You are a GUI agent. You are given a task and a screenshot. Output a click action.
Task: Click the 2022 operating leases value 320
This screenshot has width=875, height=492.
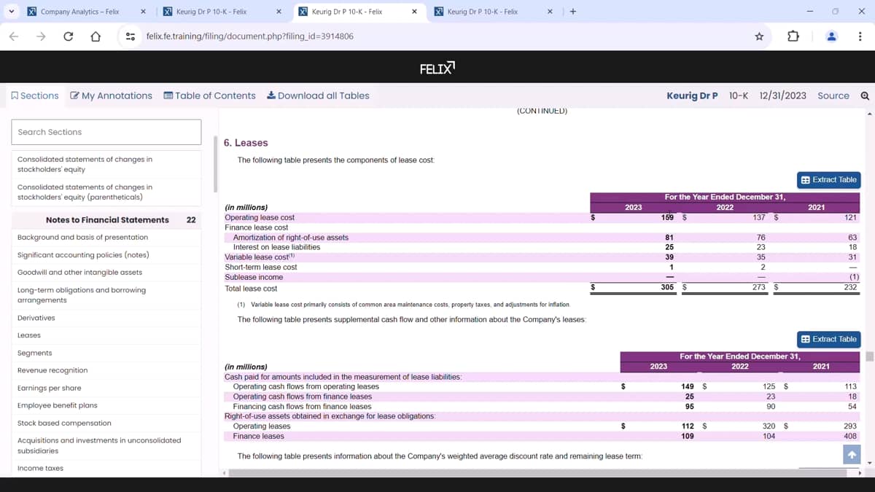(x=769, y=426)
